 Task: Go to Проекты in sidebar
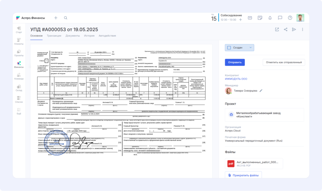point(19,53)
